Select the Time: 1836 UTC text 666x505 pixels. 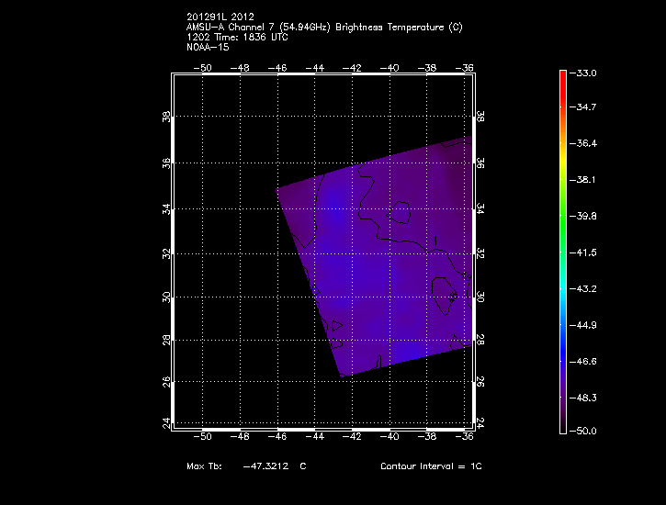point(254,38)
